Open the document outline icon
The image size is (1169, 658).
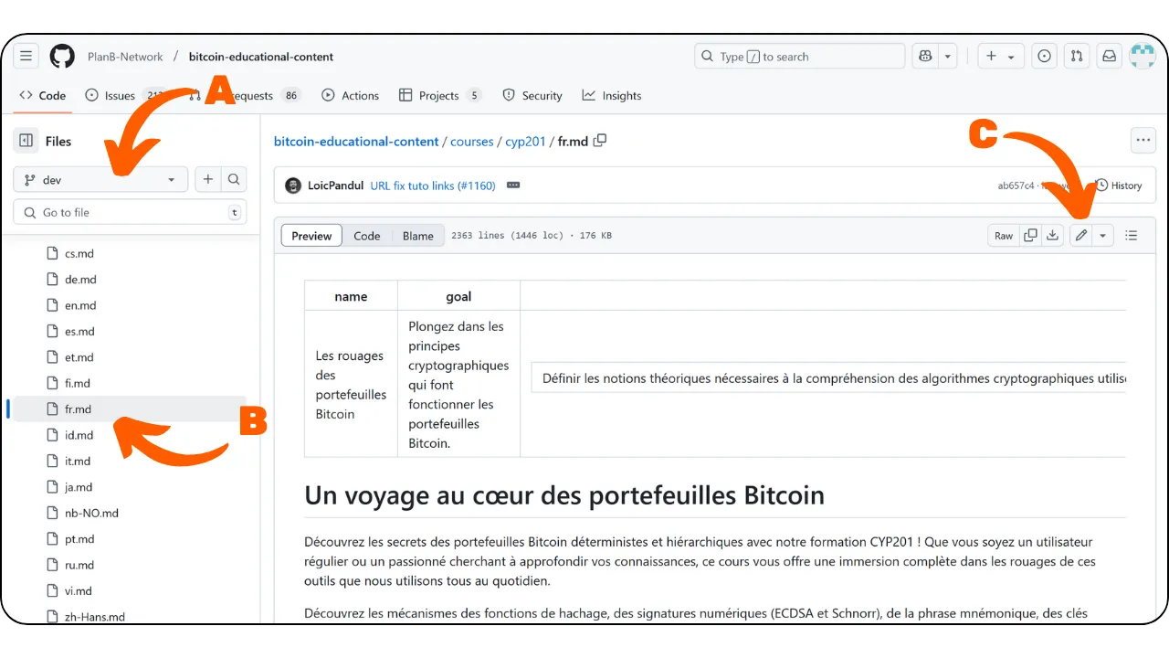(x=1132, y=236)
